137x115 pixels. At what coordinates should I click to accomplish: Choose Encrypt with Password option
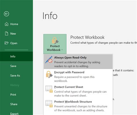pyautogui.click(x=78, y=76)
